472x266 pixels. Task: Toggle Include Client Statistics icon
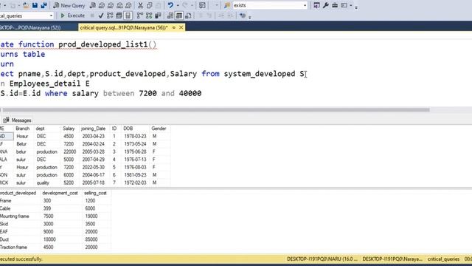(158, 16)
